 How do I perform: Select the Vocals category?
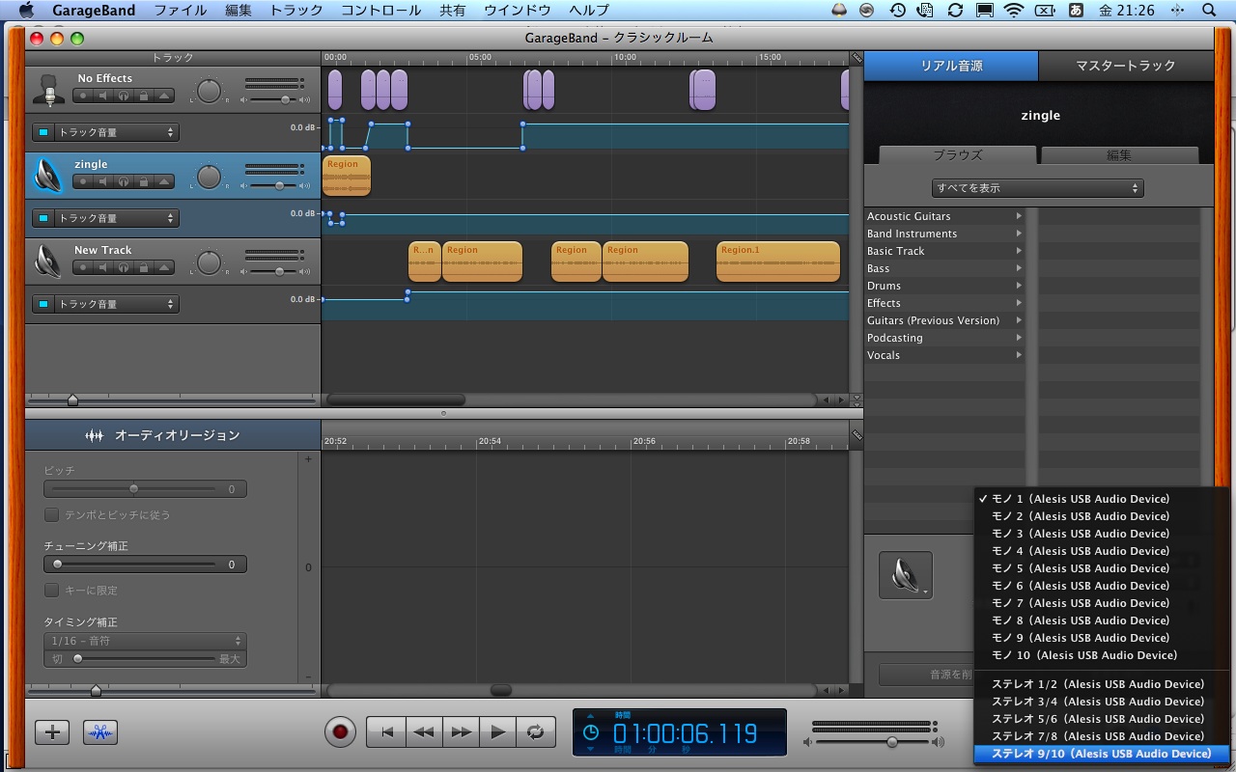tap(944, 355)
